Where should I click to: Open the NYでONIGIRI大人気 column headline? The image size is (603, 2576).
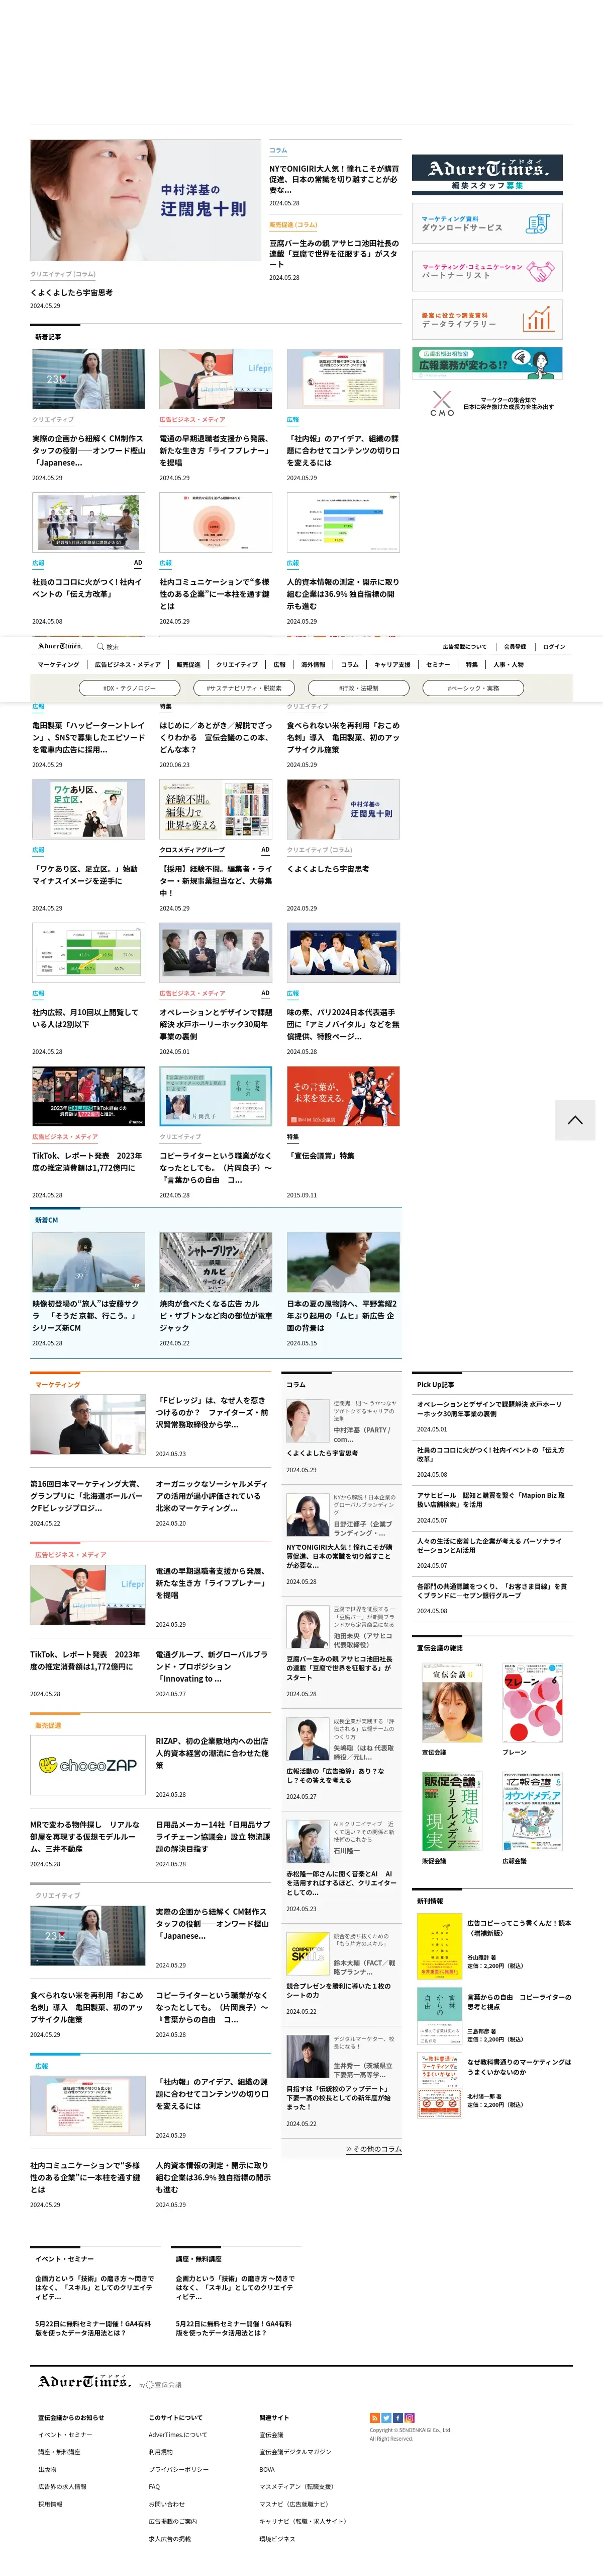(335, 179)
